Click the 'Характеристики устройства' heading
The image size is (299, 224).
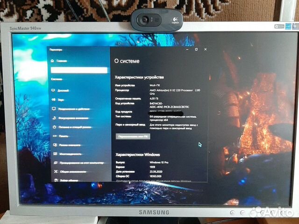(139, 77)
